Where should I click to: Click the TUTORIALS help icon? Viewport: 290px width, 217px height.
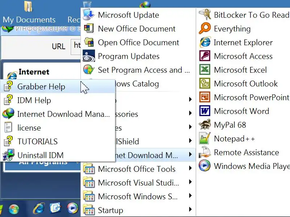tap(8, 141)
